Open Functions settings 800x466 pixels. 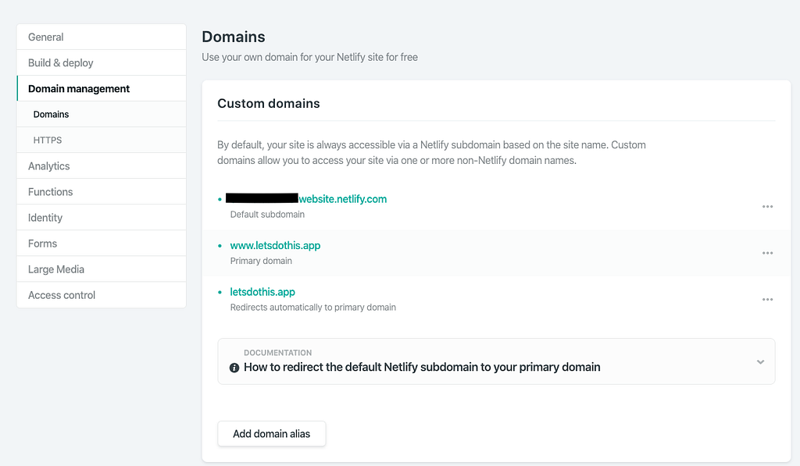click(x=101, y=192)
